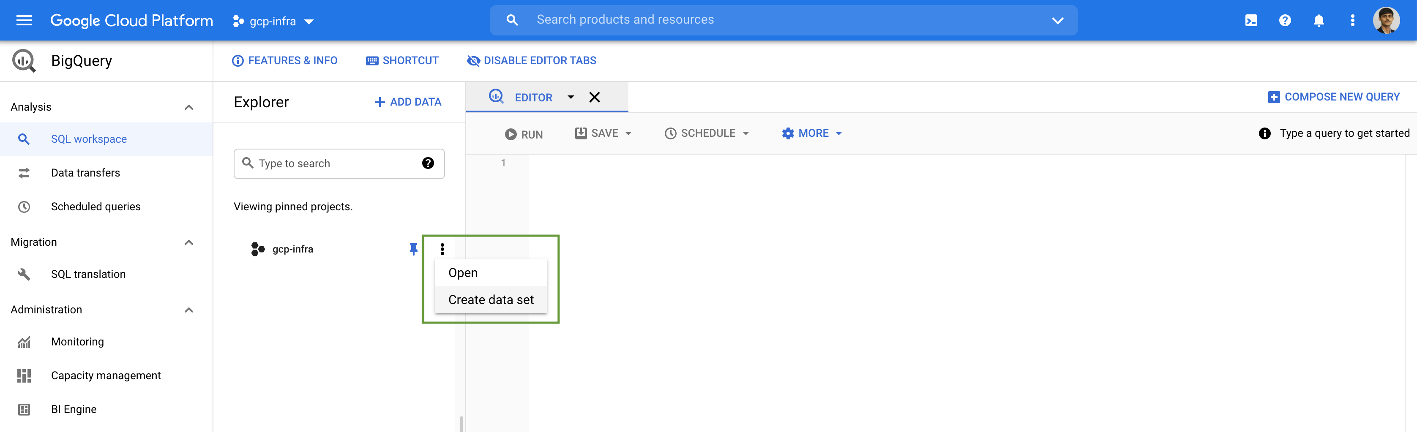Click the Capacity management grid icon
1417x432 pixels.
(x=24, y=375)
